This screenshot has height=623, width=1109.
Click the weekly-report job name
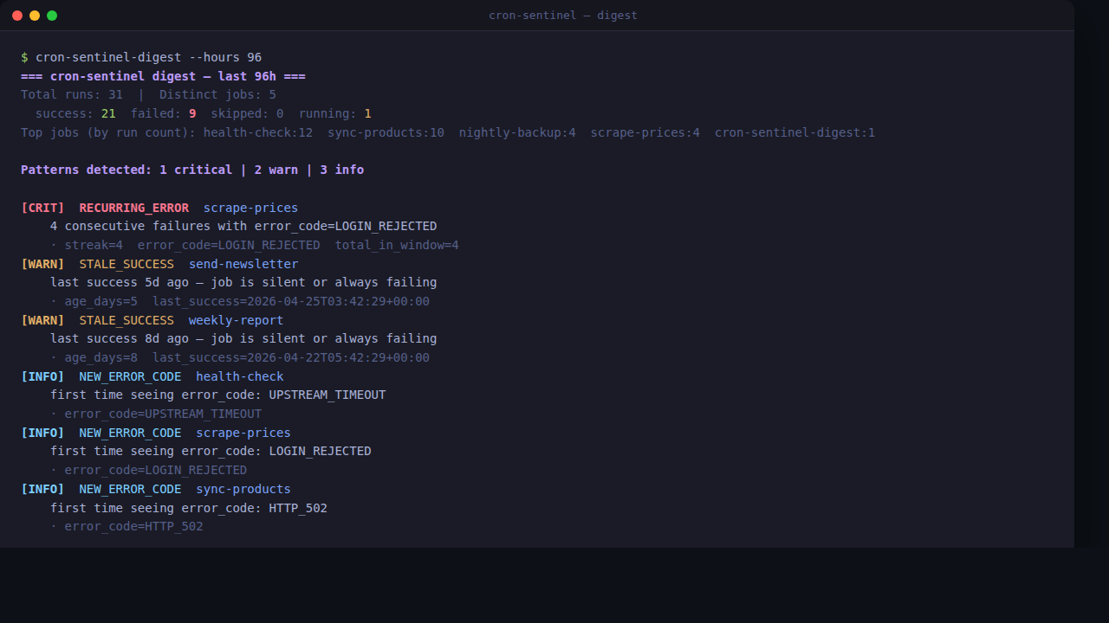point(236,320)
